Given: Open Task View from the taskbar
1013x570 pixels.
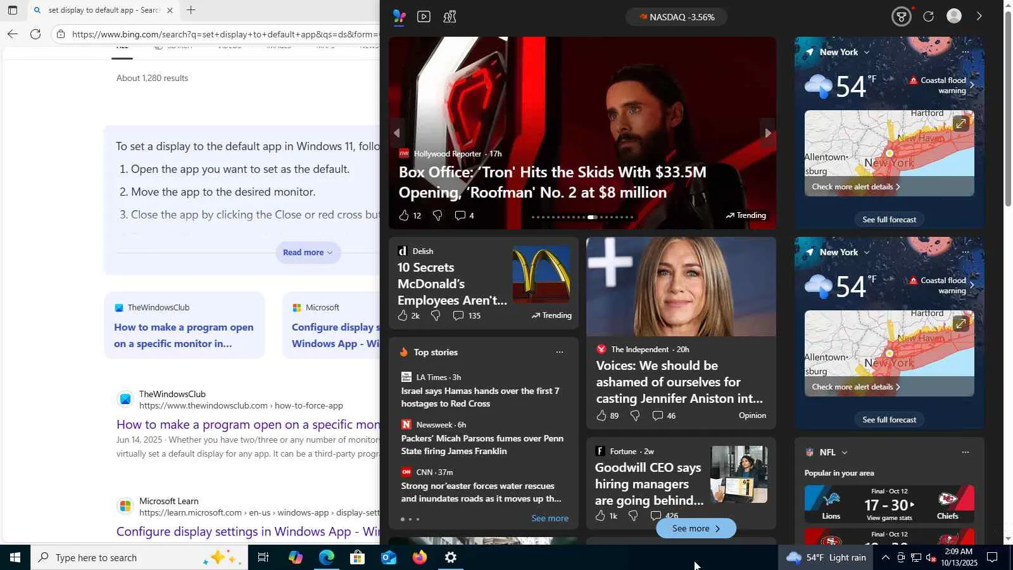Looking at the screenshot, I should pos(263,557).
